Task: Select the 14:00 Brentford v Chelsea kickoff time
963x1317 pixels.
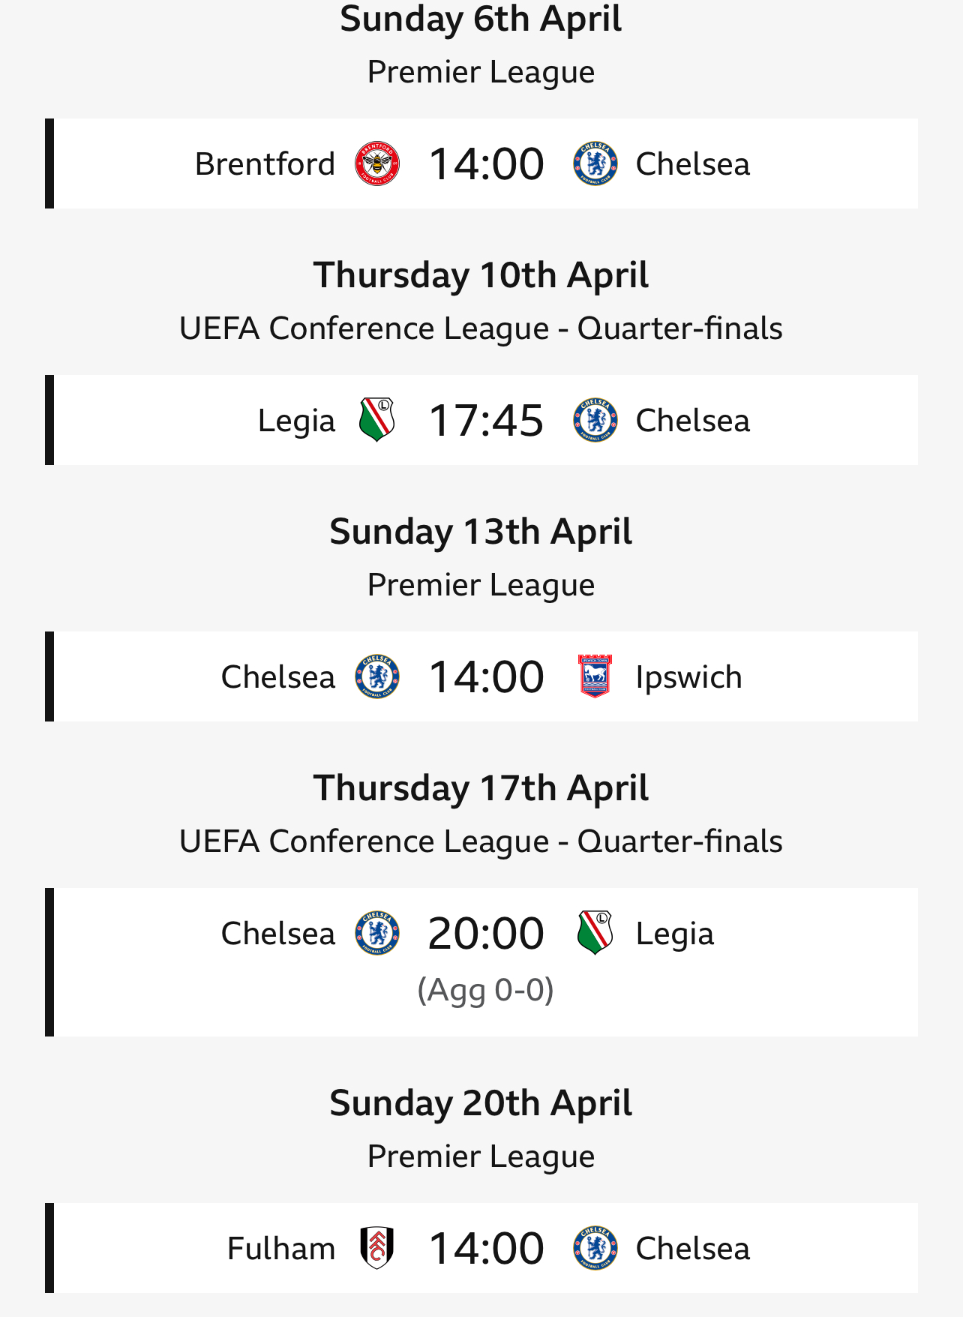Action: coord(486,164)
